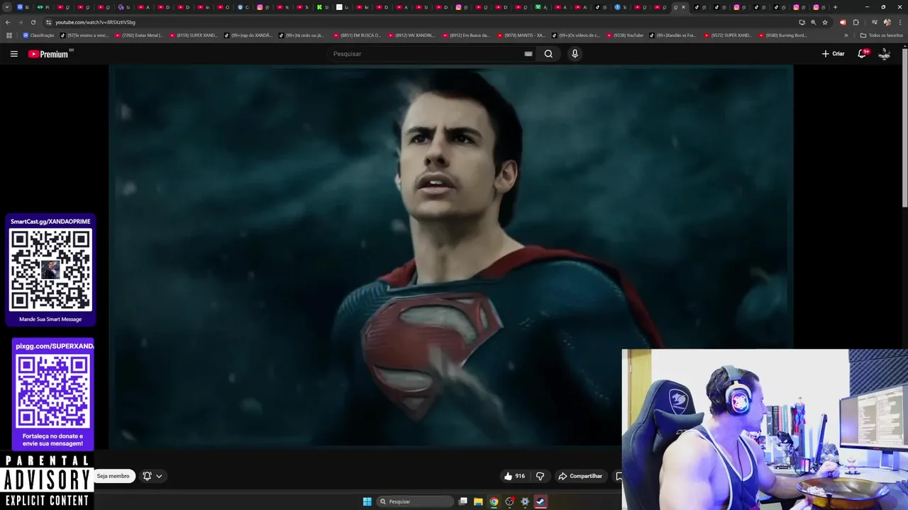Open the YouTube notifications bell
Screen dimensions: 908x510
(863, 54)
